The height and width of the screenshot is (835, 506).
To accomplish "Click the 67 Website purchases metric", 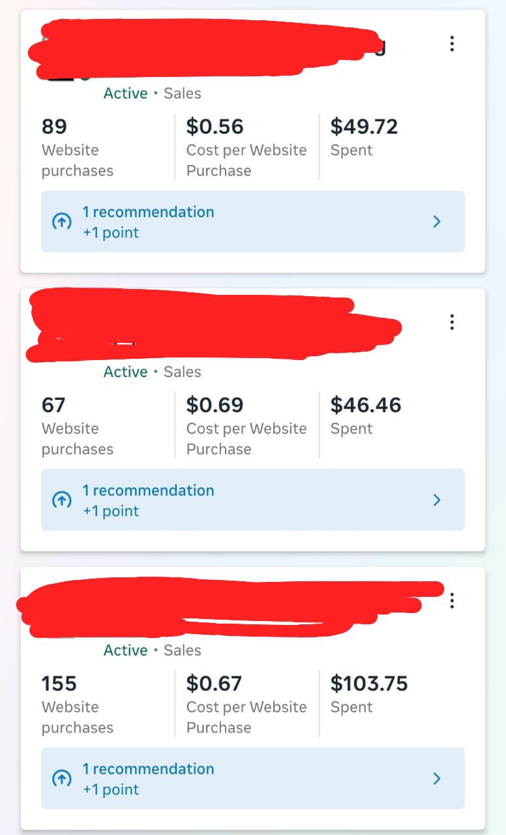I will coord(53,405).
